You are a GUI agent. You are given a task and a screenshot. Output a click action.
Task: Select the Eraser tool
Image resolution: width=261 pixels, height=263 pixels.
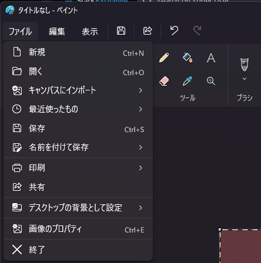click(x=164, y=81)
